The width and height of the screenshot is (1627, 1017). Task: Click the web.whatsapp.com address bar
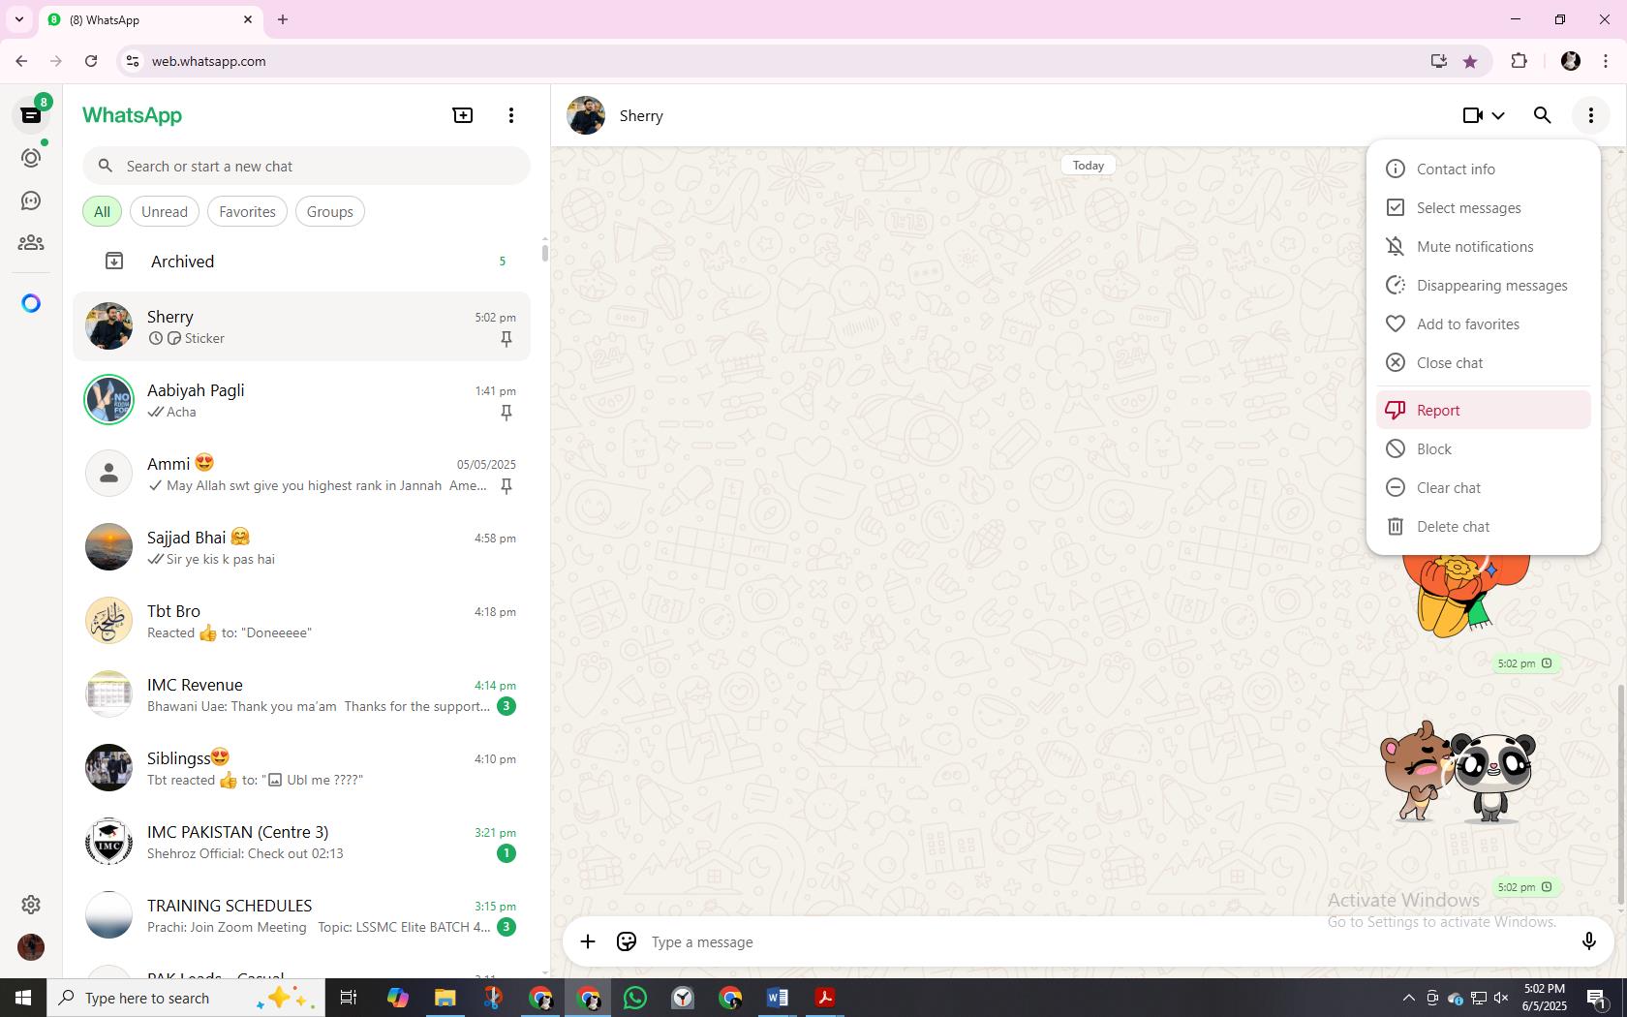point(775,61)
